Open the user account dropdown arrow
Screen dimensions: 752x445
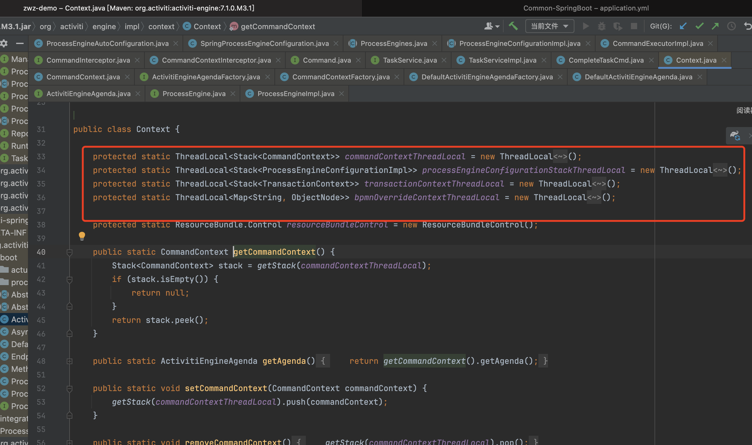[497, 27]
